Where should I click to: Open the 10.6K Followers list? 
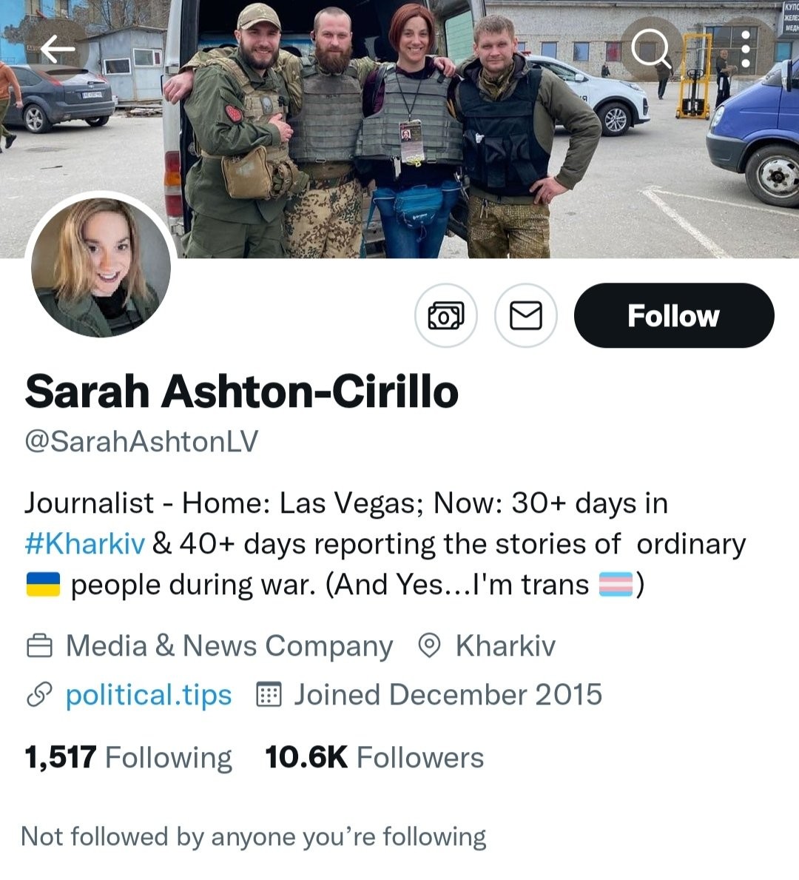pyautogui.click(x=374, y=757)
